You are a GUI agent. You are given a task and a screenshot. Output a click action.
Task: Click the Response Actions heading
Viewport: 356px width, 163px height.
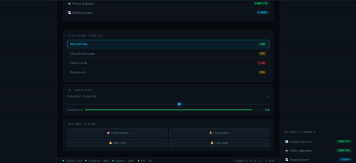pyautogui.click(x=82, y=124)
